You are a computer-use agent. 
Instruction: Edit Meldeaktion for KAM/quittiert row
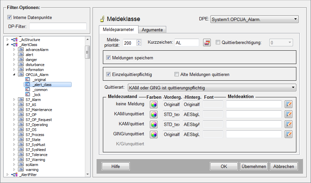(x=288, y=124)
